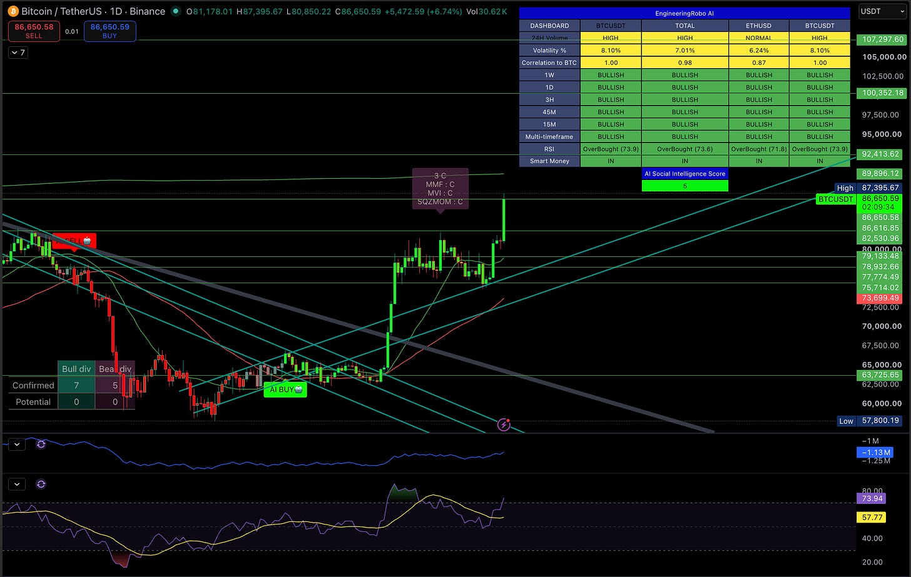The height and width of the screenshot is (577, 911).
Task: Click the 92,413.62 price level label
Action: [880, 154]
